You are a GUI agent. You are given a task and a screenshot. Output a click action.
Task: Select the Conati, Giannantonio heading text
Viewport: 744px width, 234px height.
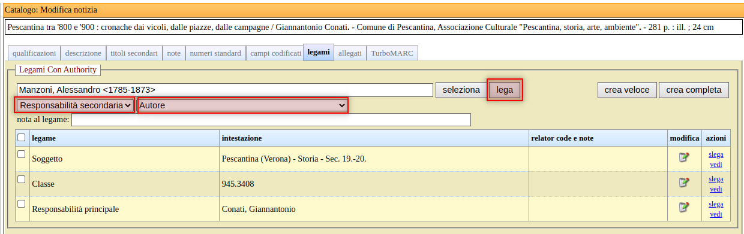click(259, 209)
